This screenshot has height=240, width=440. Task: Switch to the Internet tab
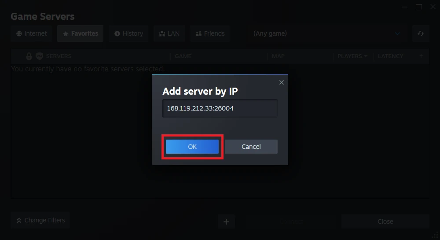[31, 33]
